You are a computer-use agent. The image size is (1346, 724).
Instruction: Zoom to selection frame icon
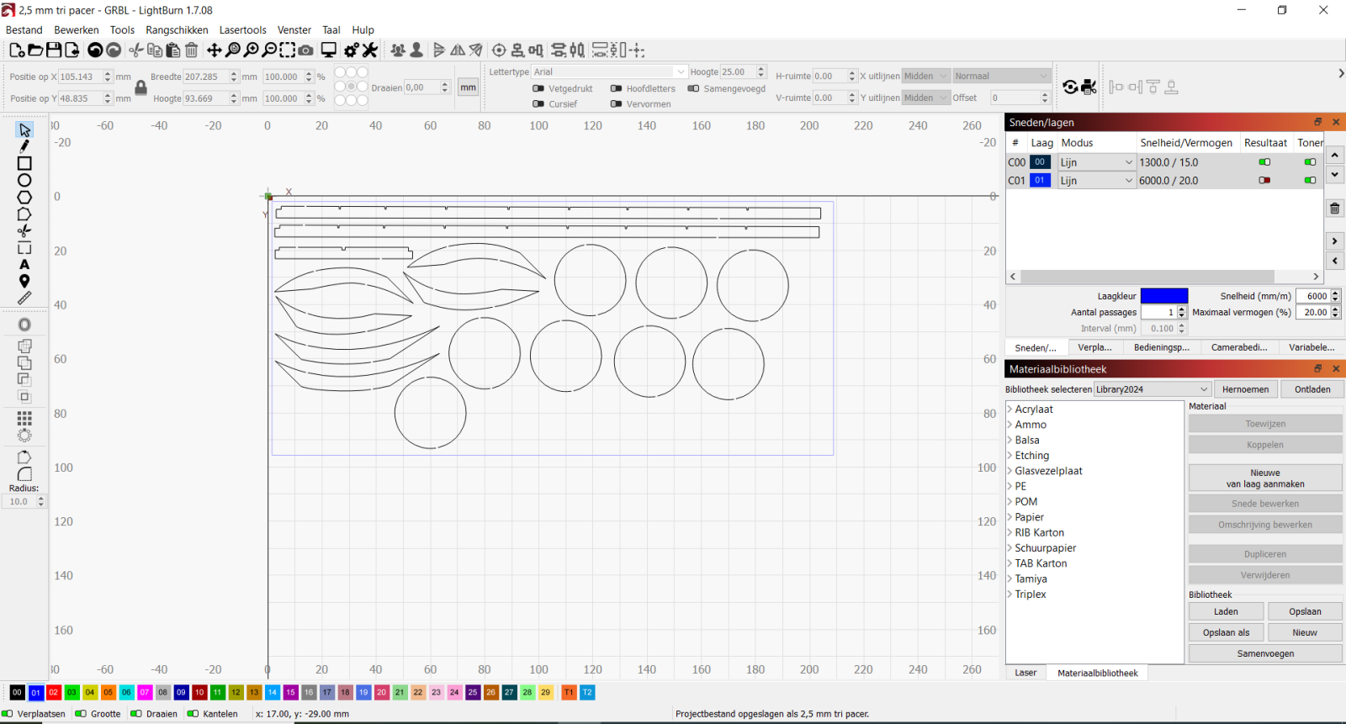coord(288,50)
